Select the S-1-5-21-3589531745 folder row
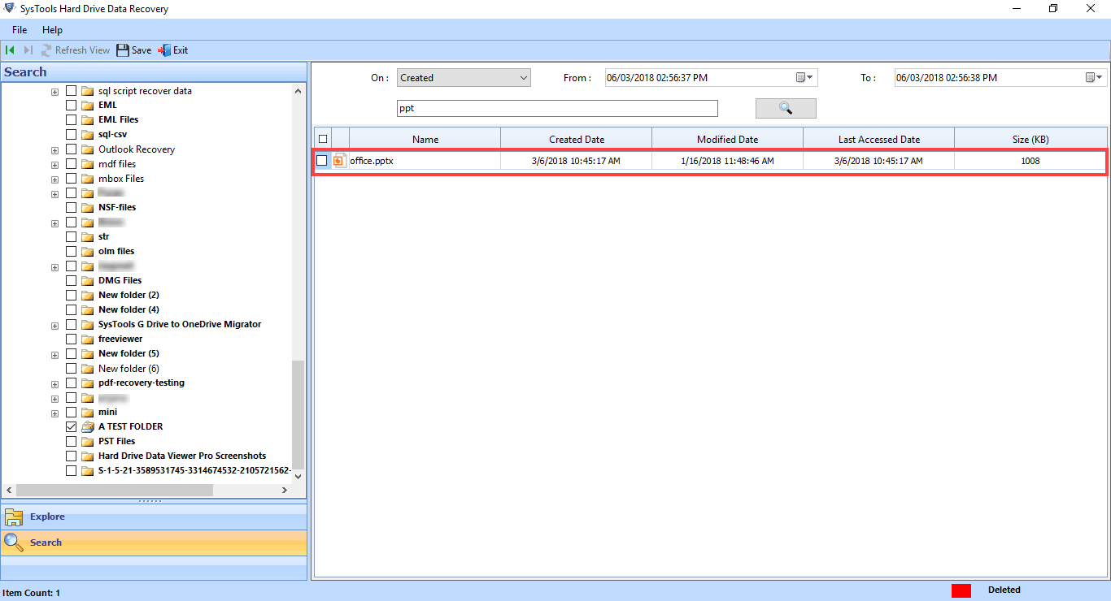Viewport: 1111px width, 601px height. pyautogui.click(x=194, y=471)
